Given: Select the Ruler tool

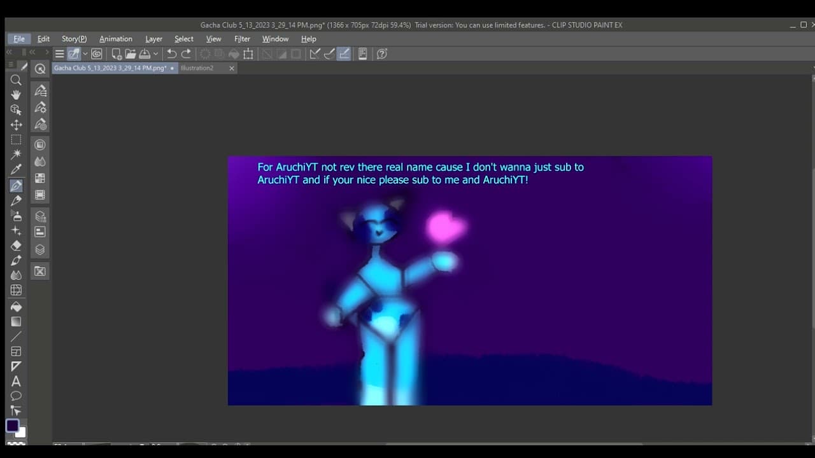Looking at the screenshot, I should pos(16,366).
